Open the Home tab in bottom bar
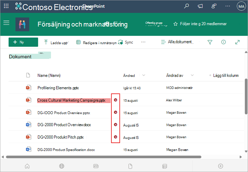The height and width of the screenshot is (172, 248). point(27,166)
